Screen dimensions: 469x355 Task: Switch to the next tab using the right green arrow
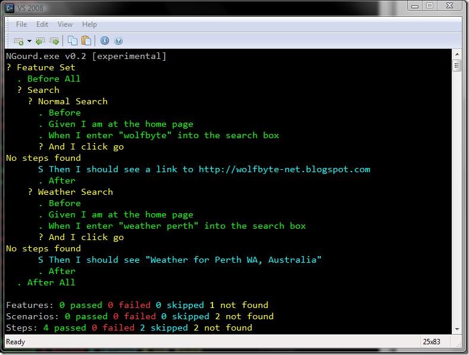pos(54,41)
